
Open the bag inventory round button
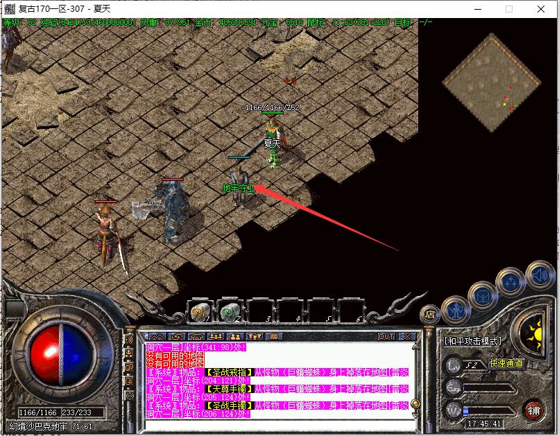[x=482, y=296]
